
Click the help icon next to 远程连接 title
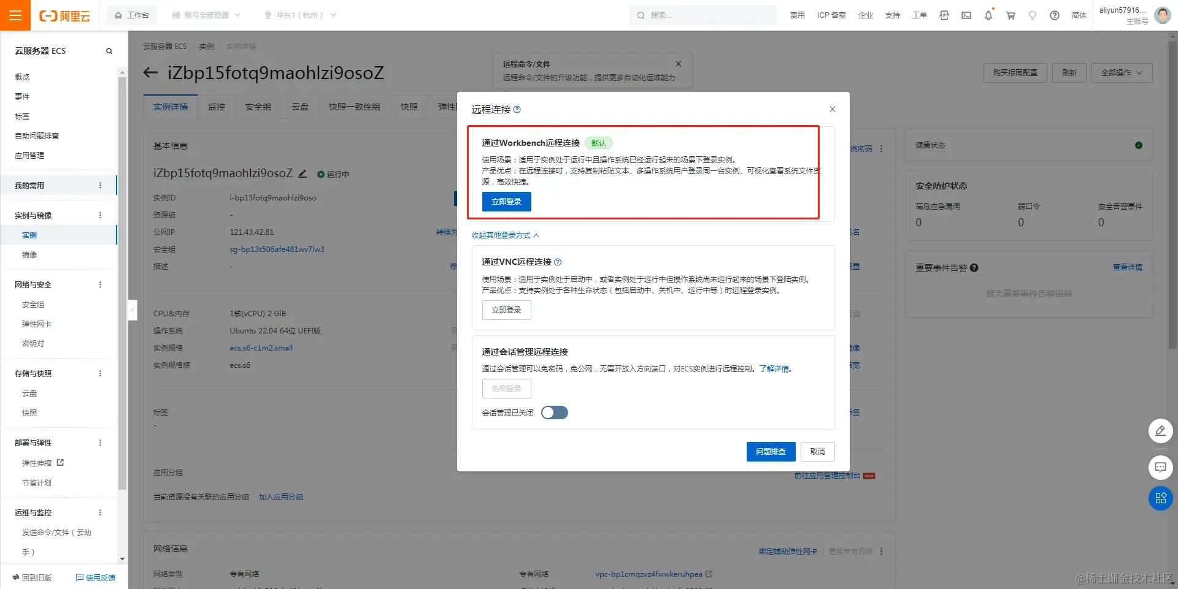pyautogui.click(x=517, y=110)
